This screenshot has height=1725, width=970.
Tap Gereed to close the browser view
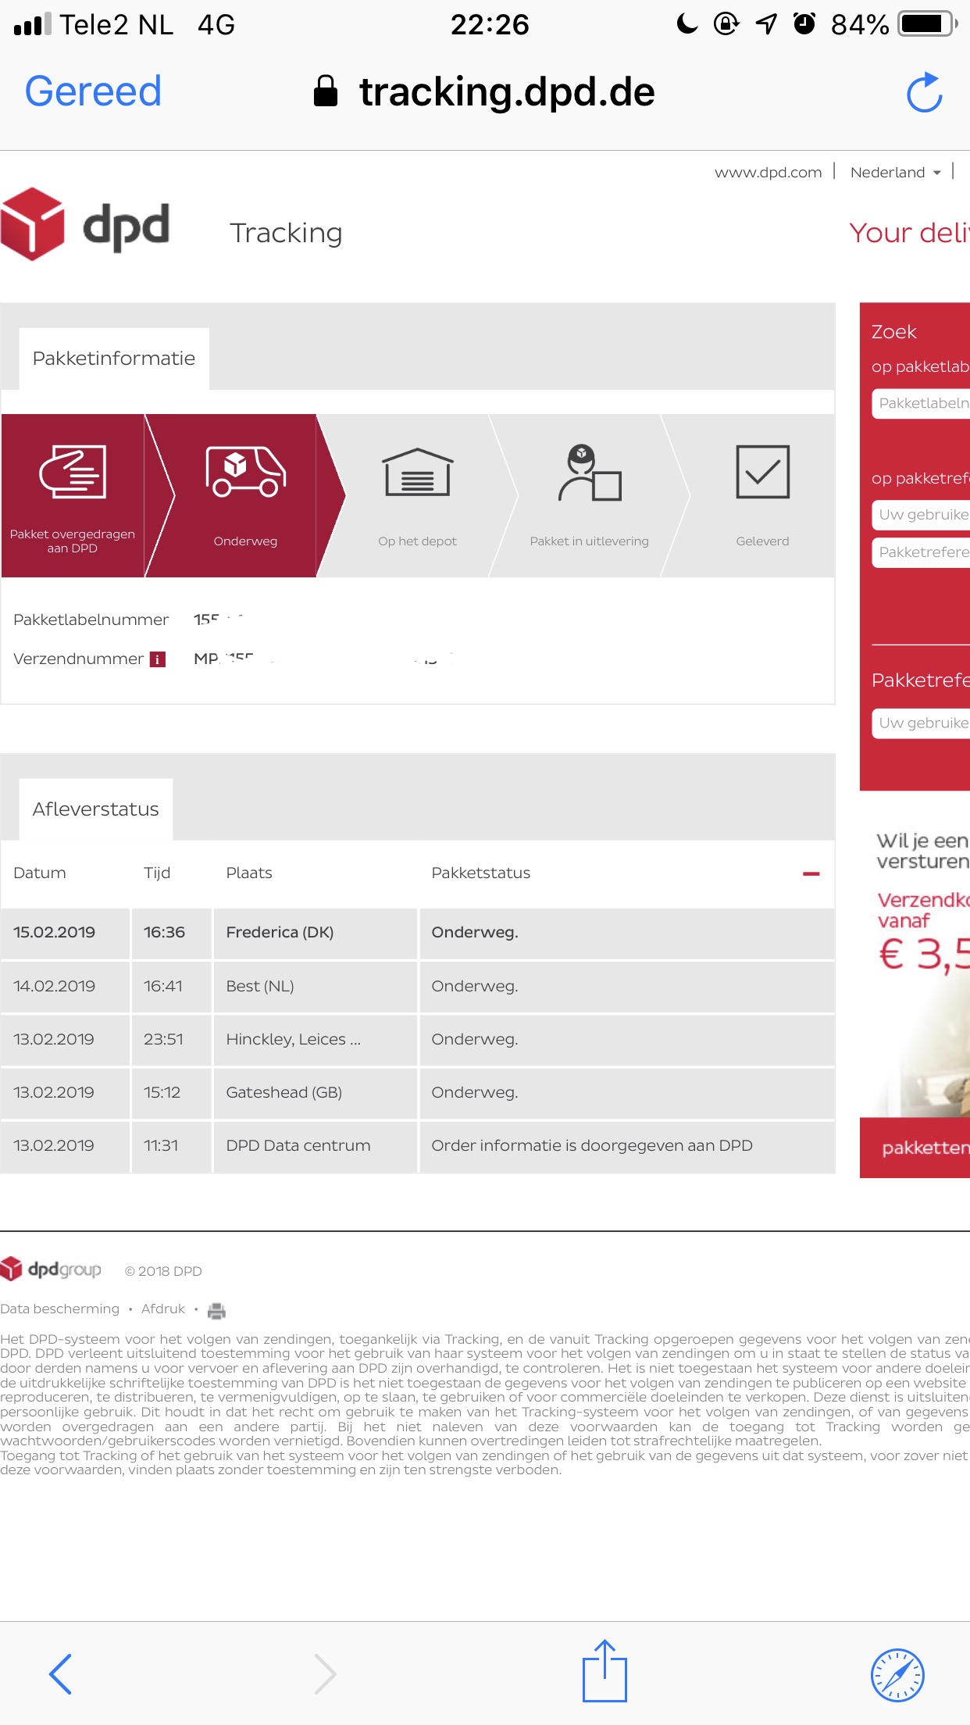[x=93, y=91]
